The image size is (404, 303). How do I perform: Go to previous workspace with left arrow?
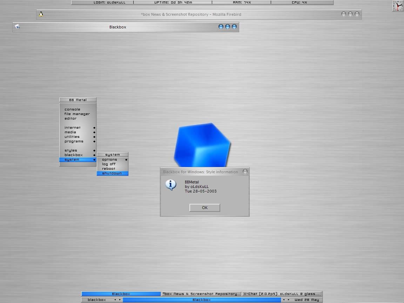coord(115,299)
